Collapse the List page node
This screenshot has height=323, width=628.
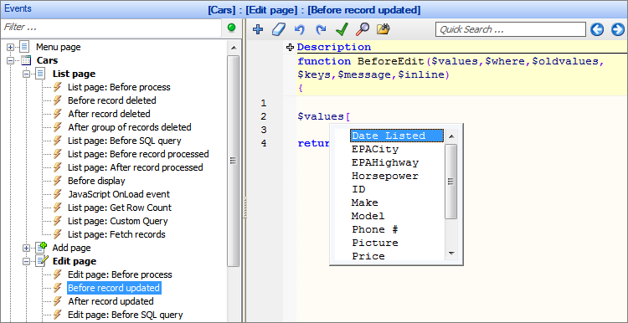(x=27, y=74)
